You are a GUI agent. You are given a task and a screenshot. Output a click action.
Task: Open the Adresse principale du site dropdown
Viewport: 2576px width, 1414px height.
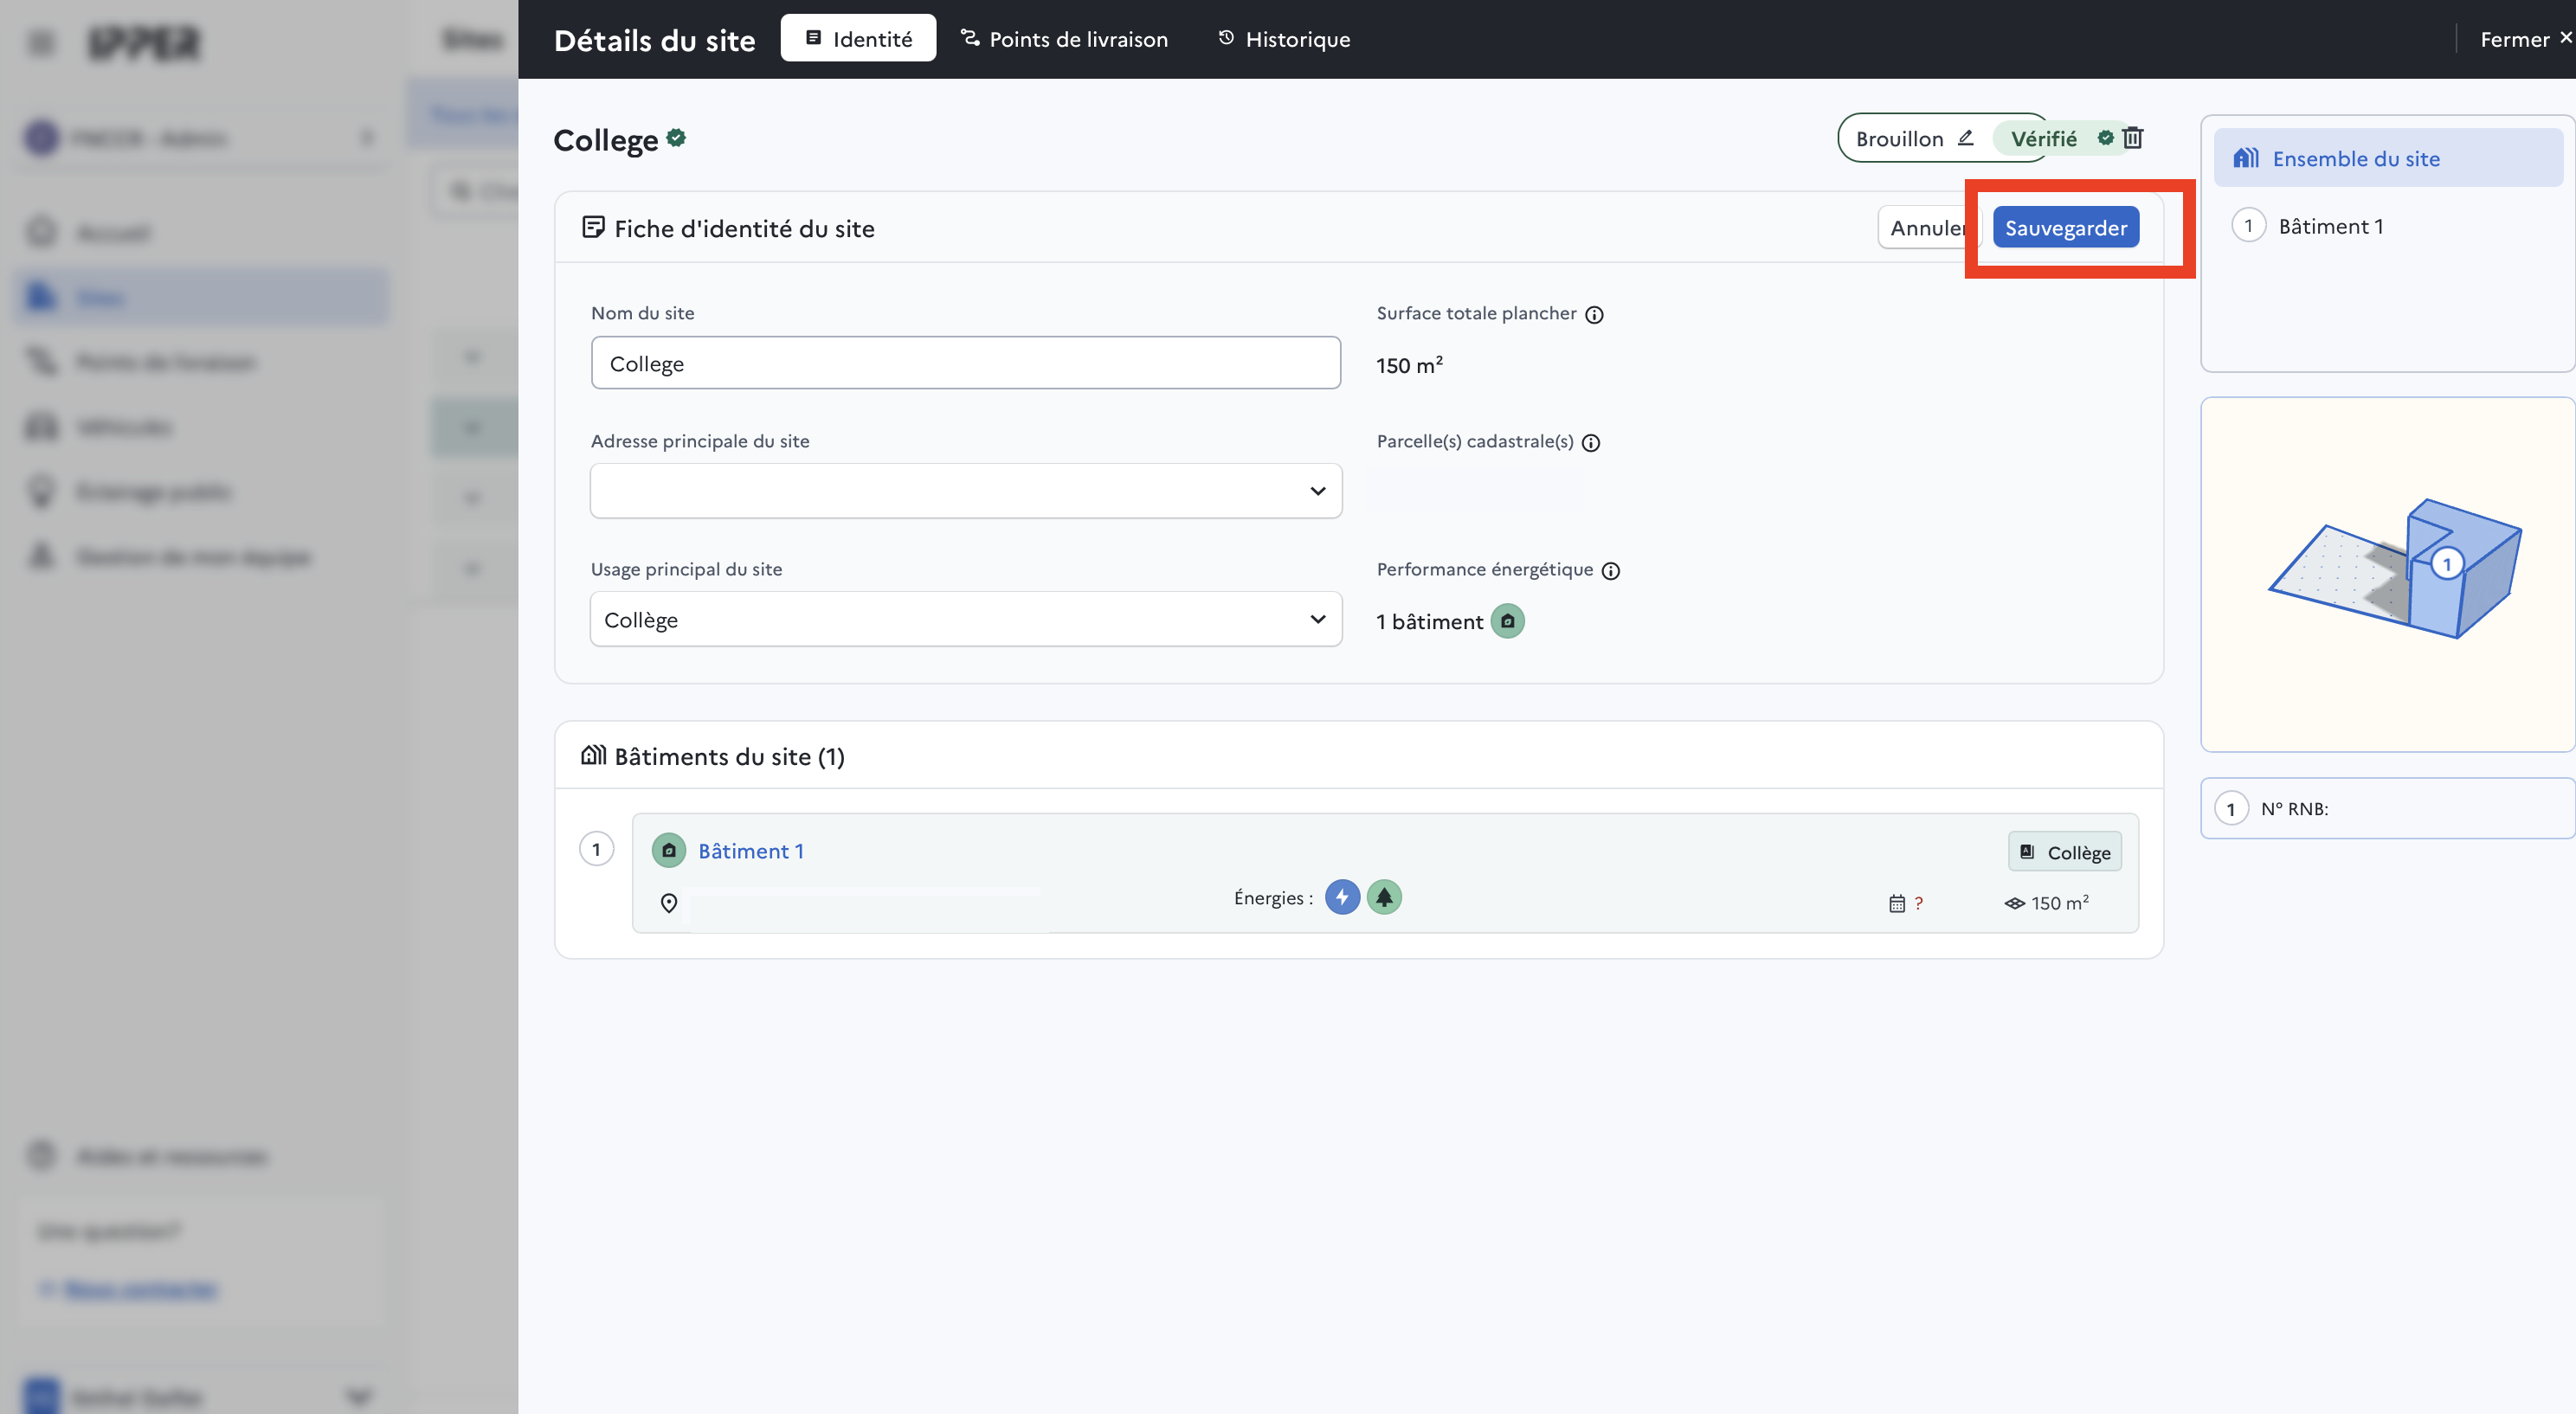click(965, 491)
